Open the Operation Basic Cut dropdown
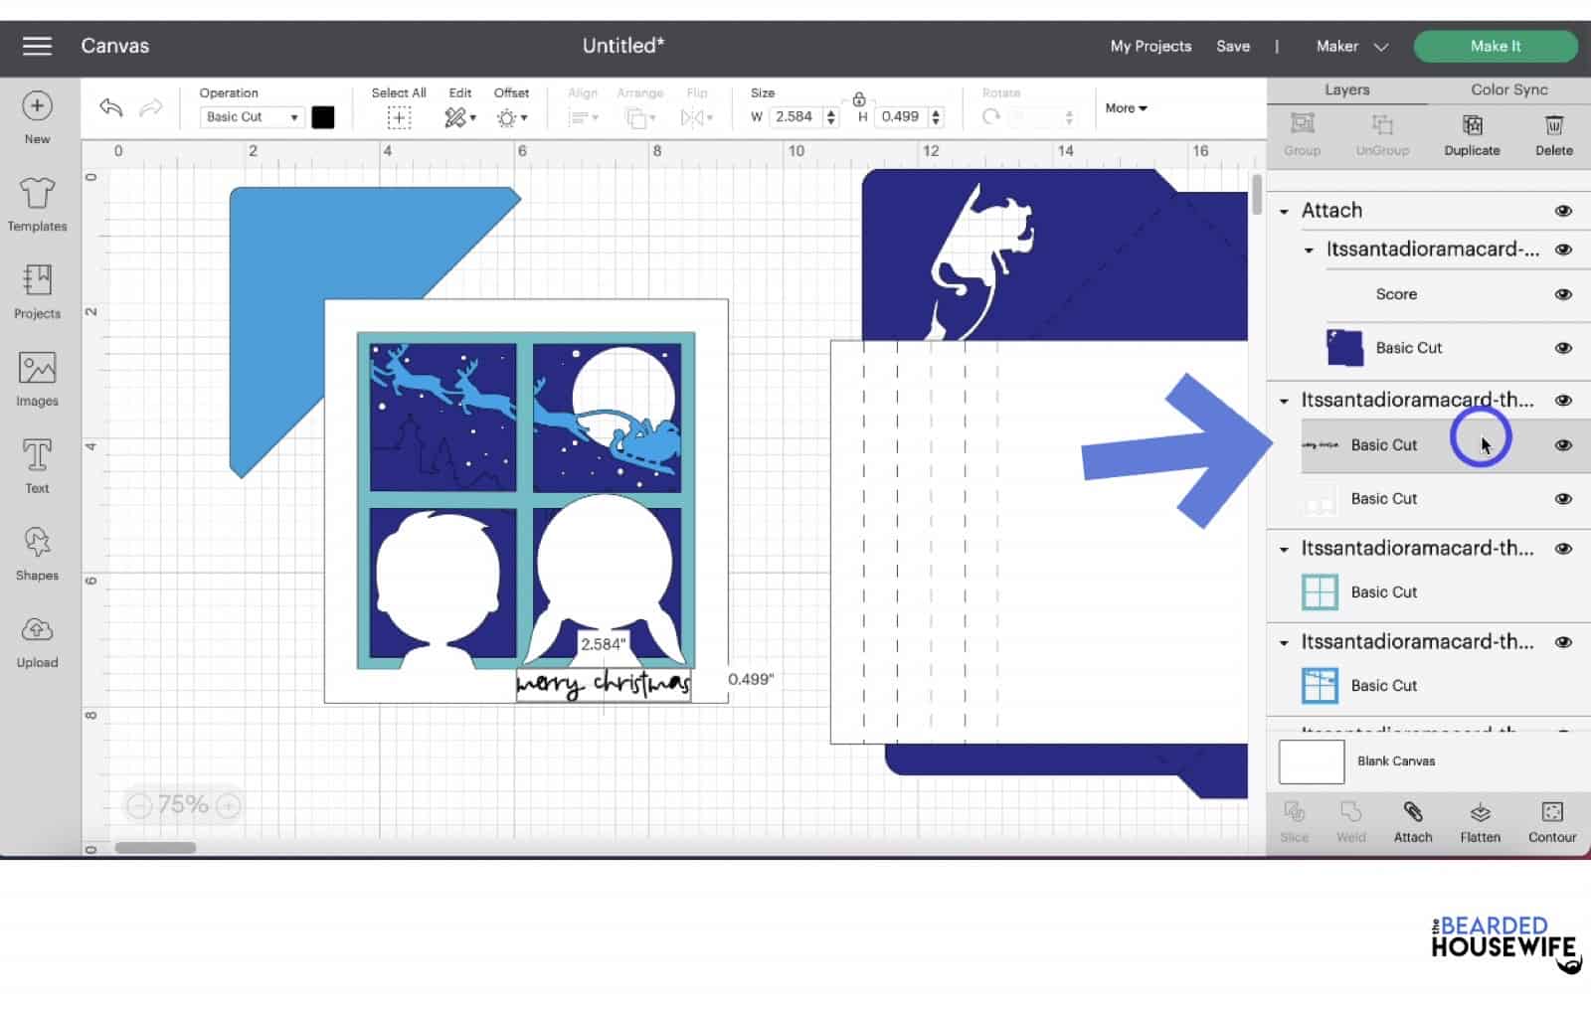The width and height of the screenshot is (1591, 1011). click(252, 117)
